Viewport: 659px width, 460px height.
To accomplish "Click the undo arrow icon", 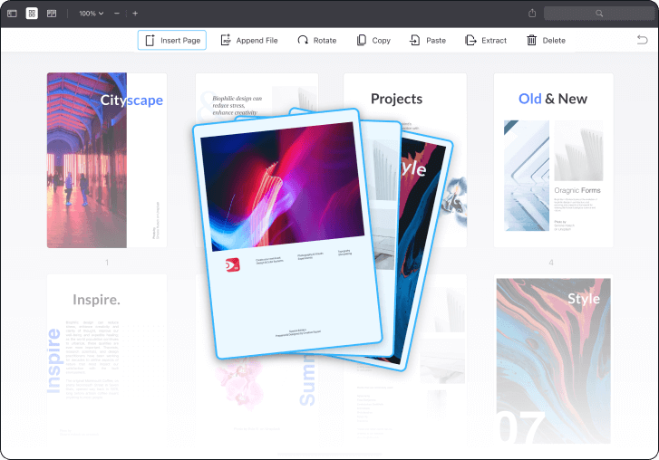I will pos(642,40).
